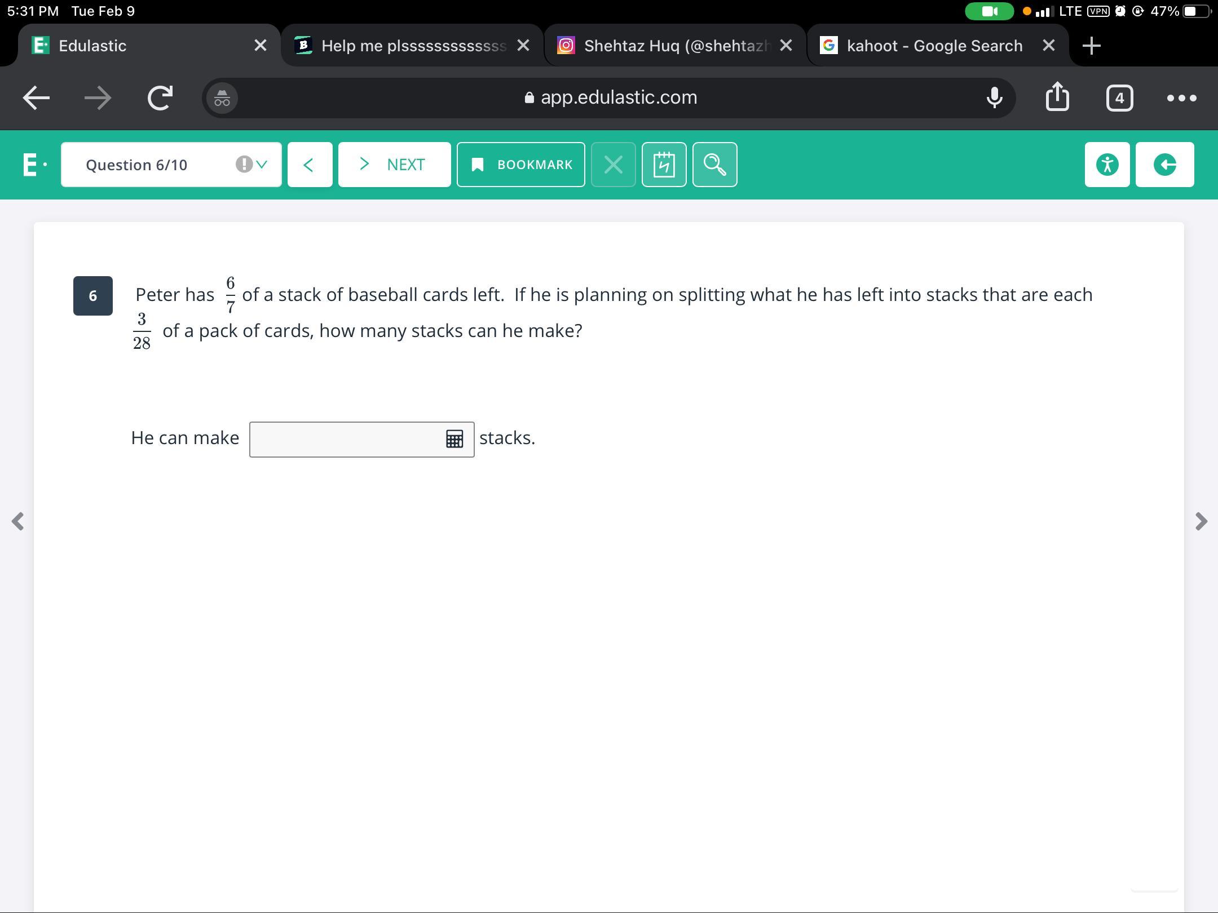Click the crossed-out answer eliminator icon
This screenshot has height=913, width=1218.
click(x=613, y=165)
